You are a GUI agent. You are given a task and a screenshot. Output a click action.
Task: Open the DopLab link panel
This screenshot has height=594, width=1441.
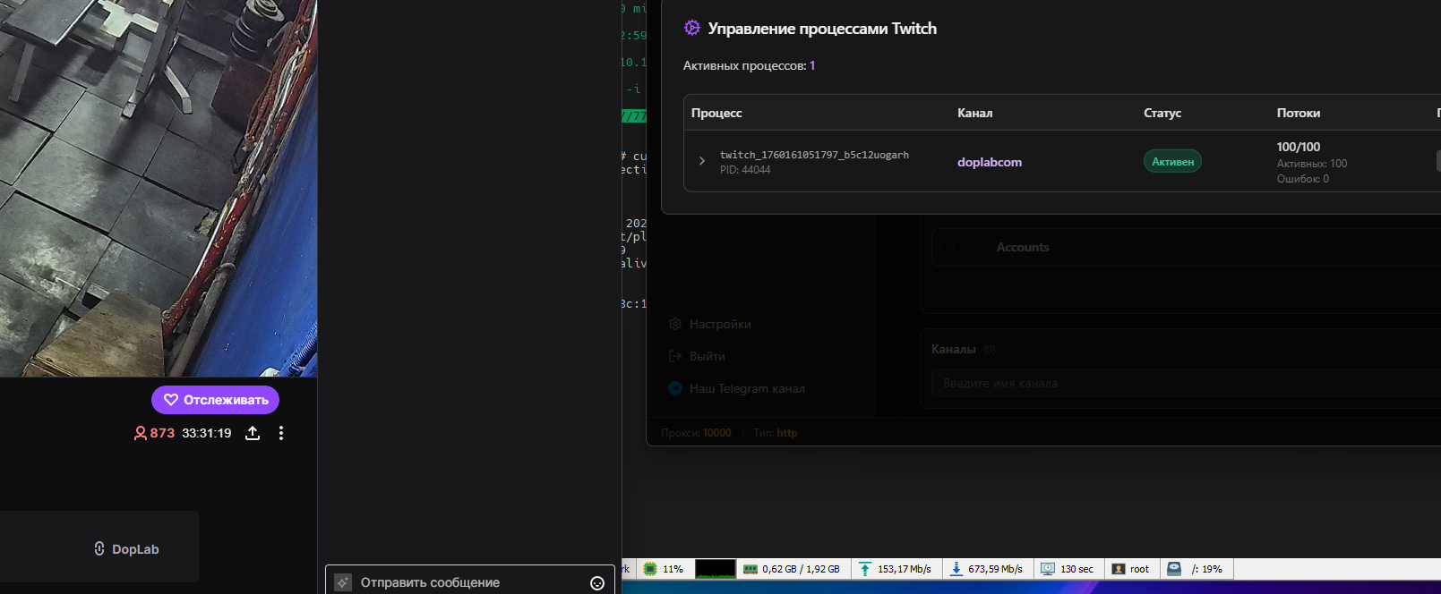pos(99,548)
